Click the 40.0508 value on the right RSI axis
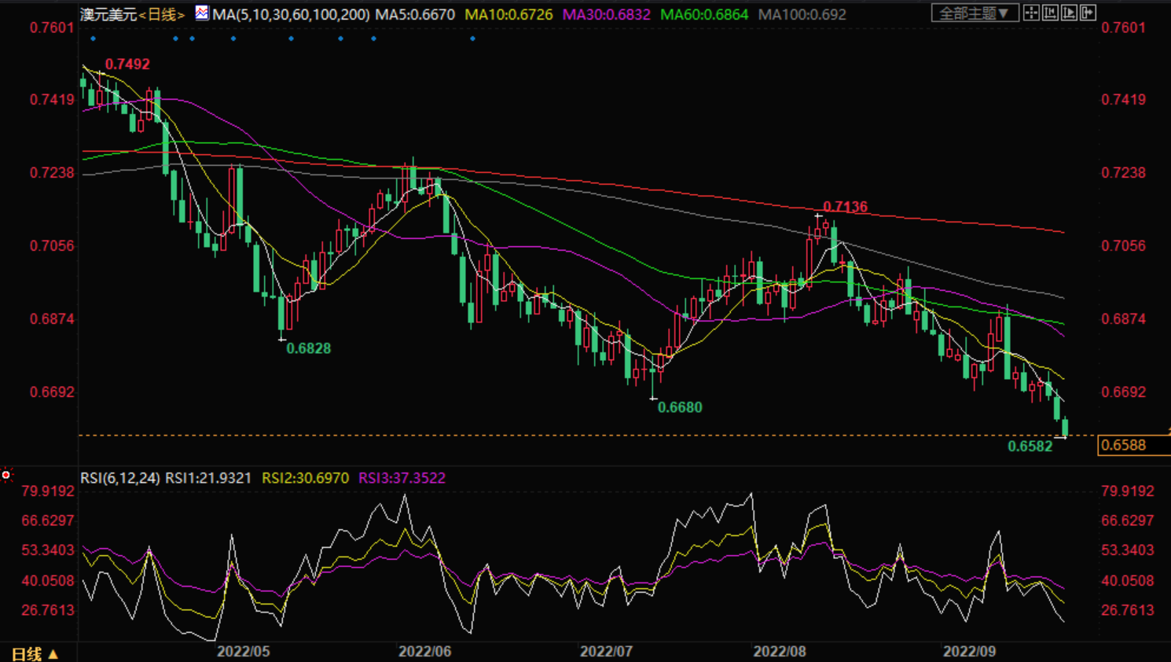 tap(1128, 581)
